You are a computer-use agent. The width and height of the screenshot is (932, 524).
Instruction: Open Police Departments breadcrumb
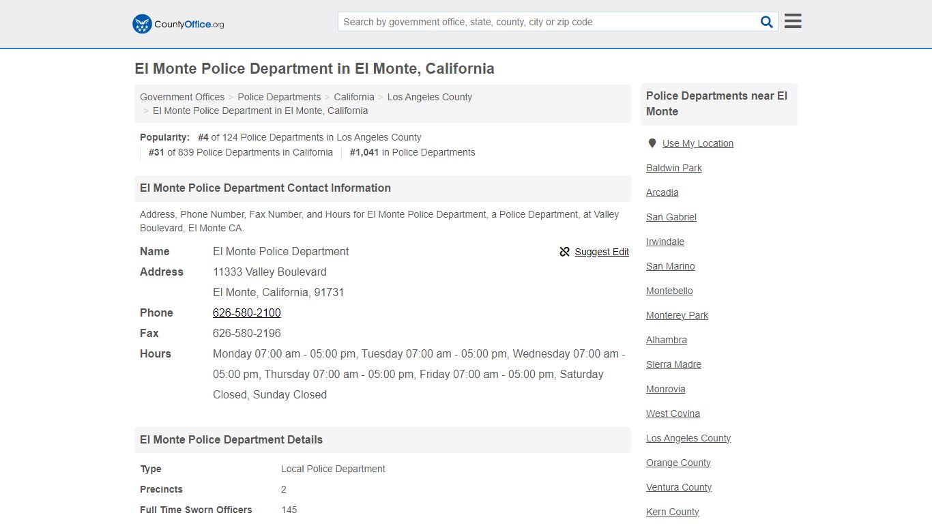(x=279, y=97)
